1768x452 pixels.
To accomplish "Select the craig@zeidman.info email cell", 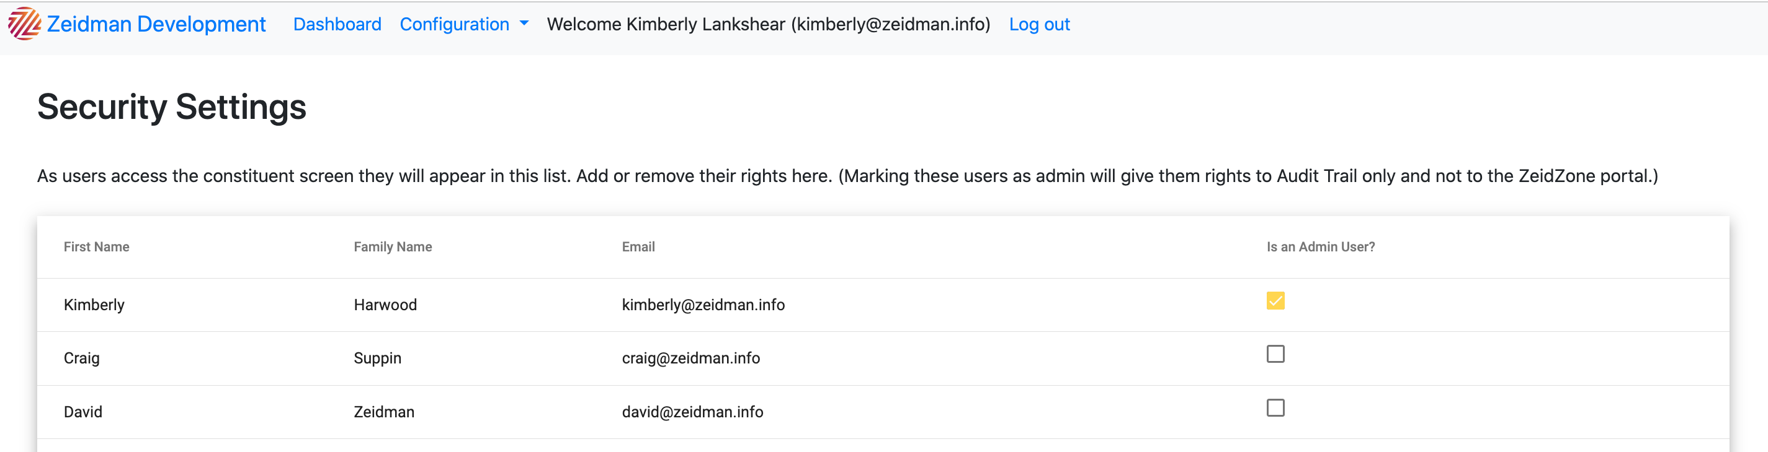I will (690, 358).
